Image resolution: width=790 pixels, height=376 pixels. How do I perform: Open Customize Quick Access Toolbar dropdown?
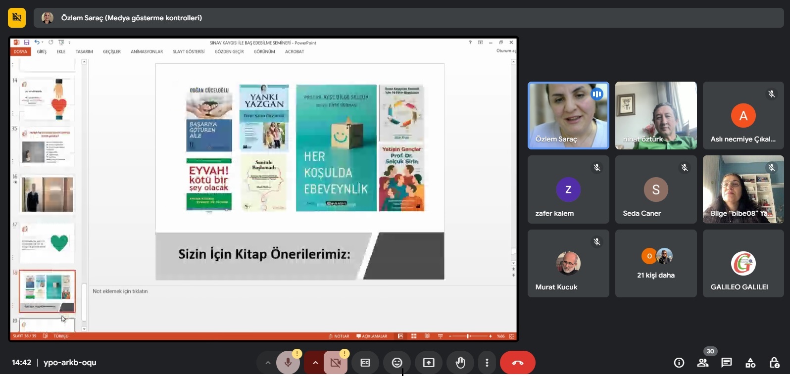click(x=69, y=43)
